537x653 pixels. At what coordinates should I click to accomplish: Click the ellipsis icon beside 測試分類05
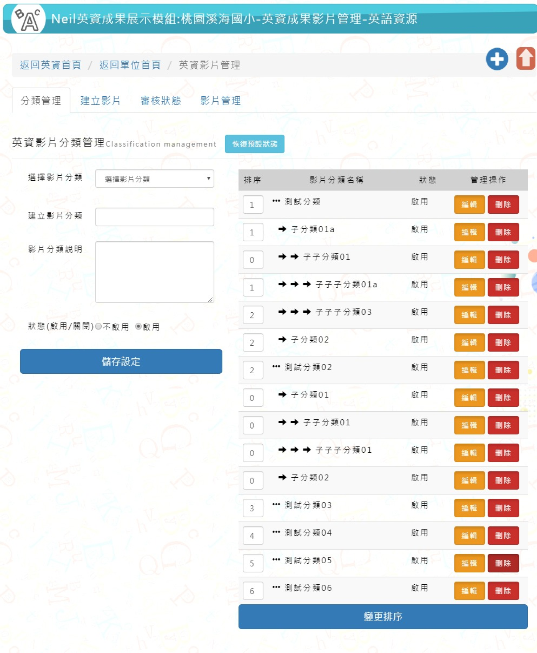(x=276, y=560)
